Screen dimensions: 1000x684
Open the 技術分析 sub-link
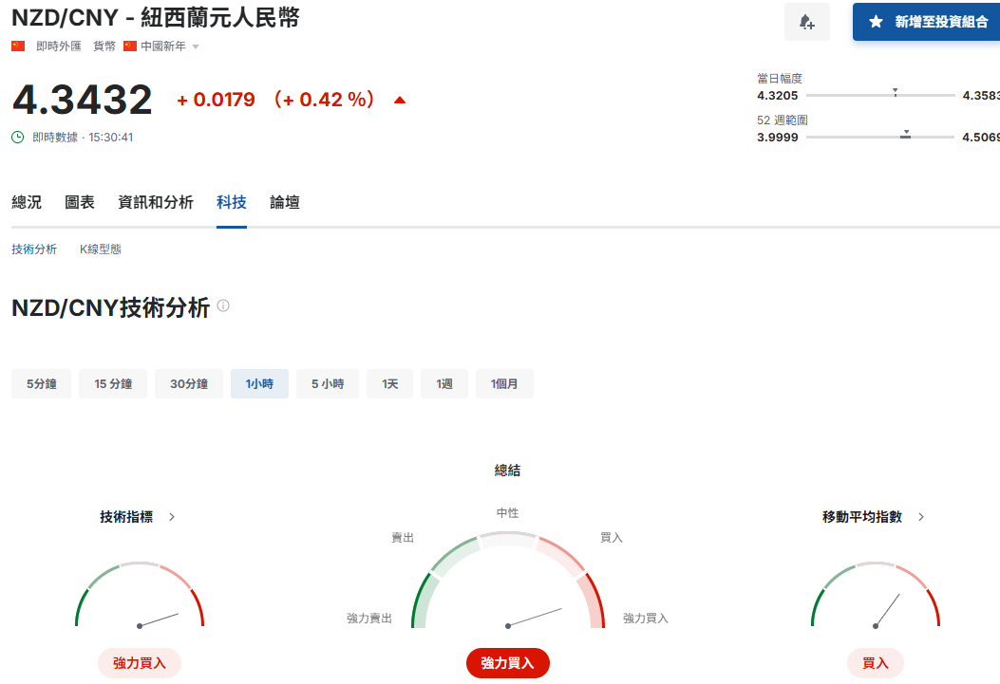point(34,249)
